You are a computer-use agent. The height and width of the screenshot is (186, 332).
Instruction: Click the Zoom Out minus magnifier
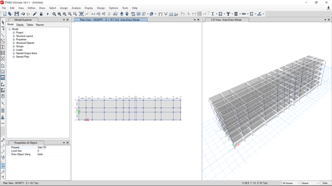tap(75, 14)
